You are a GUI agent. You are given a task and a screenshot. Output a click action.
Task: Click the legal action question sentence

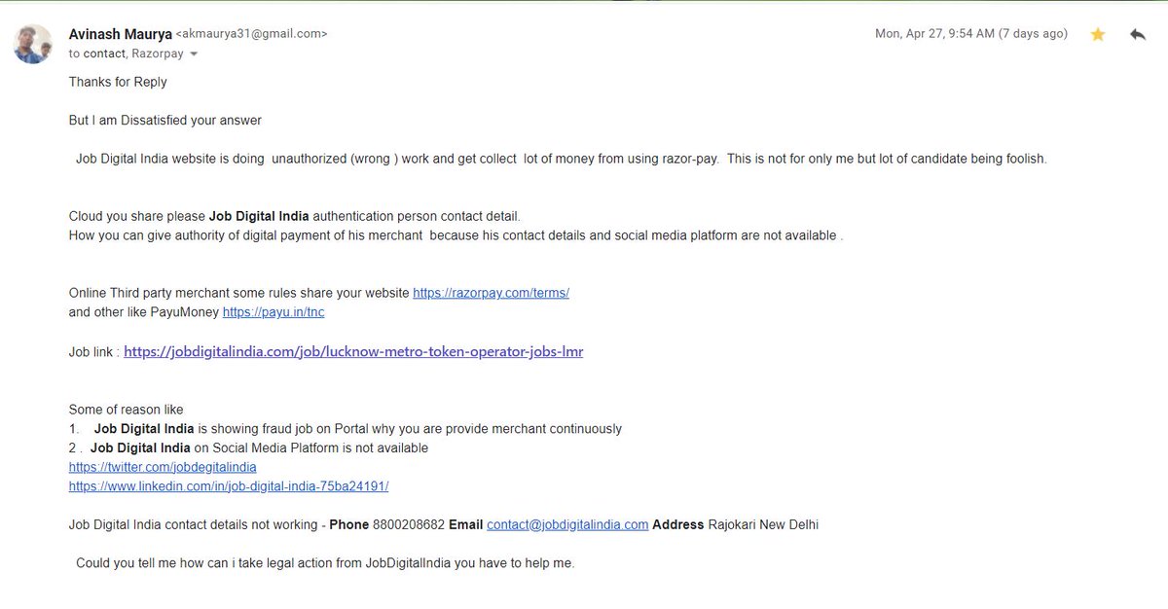click(x=325, y=563)
